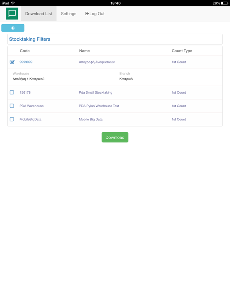This screenshot has height=306, width=230.
Task: Tap the Name column header
Action: point(85,51)
